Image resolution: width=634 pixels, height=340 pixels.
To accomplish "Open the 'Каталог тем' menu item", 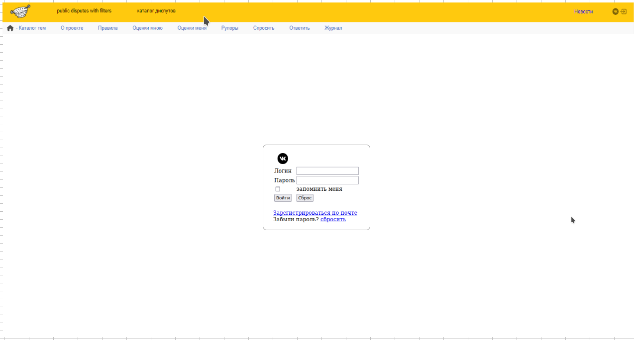I will pos(32,28).
